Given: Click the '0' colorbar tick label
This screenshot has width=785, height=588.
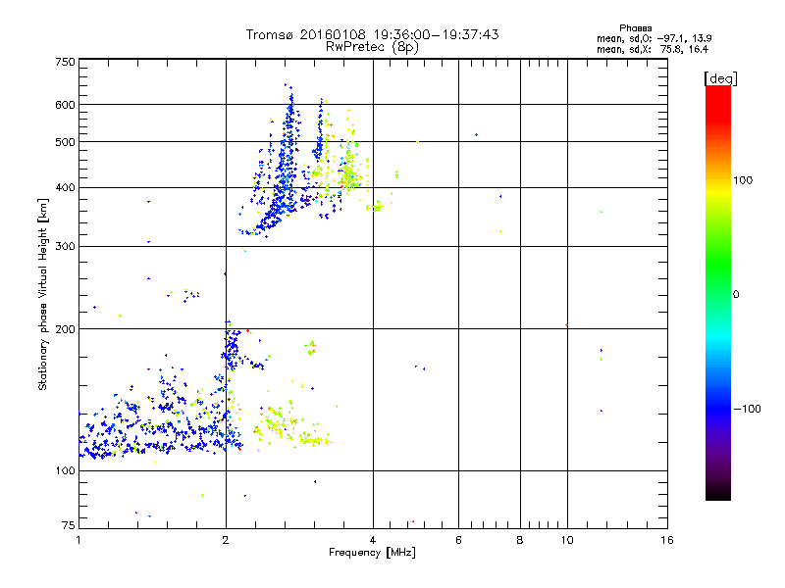Looking at the screenshot, I should pyautogui.click(x=736, y=295).
